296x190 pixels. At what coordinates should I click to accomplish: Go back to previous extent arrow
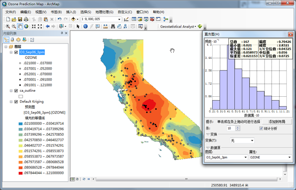[x=47, y=27]
